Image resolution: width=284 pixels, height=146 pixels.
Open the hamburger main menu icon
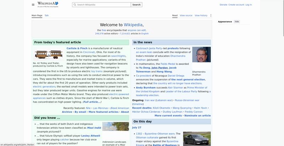click(33, 5)
